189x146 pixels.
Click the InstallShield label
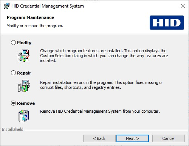(x=12, y=129)
